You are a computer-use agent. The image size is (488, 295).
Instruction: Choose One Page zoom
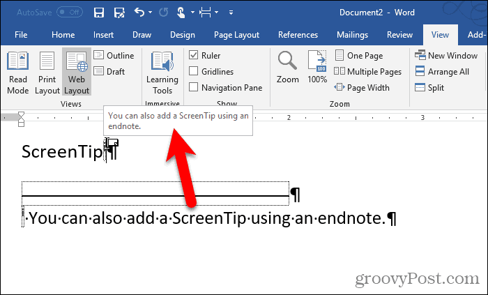(359, 55)
